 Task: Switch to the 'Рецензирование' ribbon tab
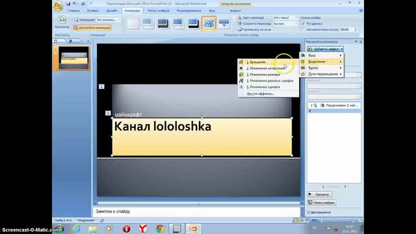coord(189,10)
